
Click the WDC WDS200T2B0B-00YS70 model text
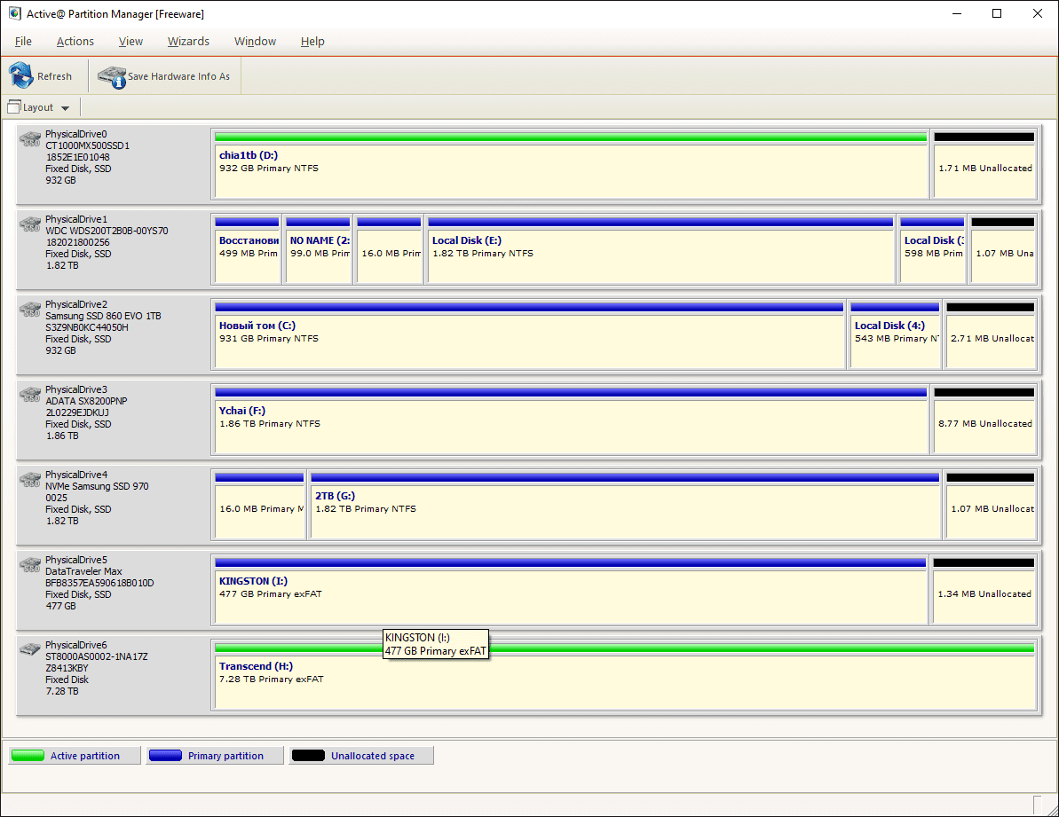tap(107, 231)
